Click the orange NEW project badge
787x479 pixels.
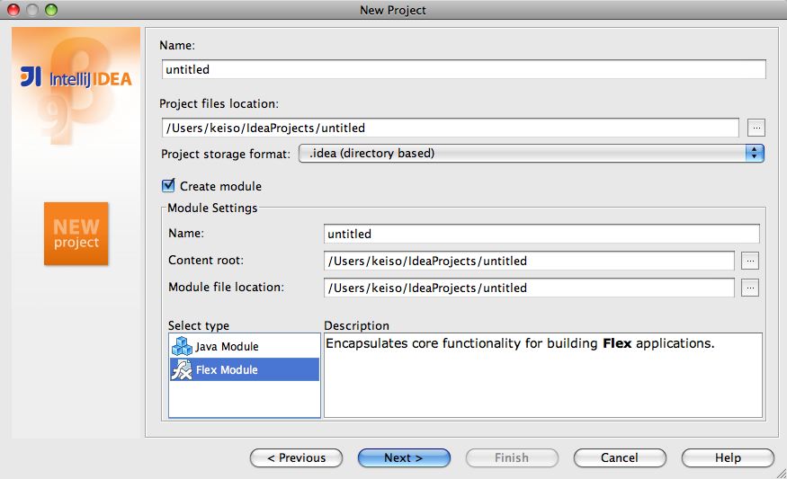[76, 234]
